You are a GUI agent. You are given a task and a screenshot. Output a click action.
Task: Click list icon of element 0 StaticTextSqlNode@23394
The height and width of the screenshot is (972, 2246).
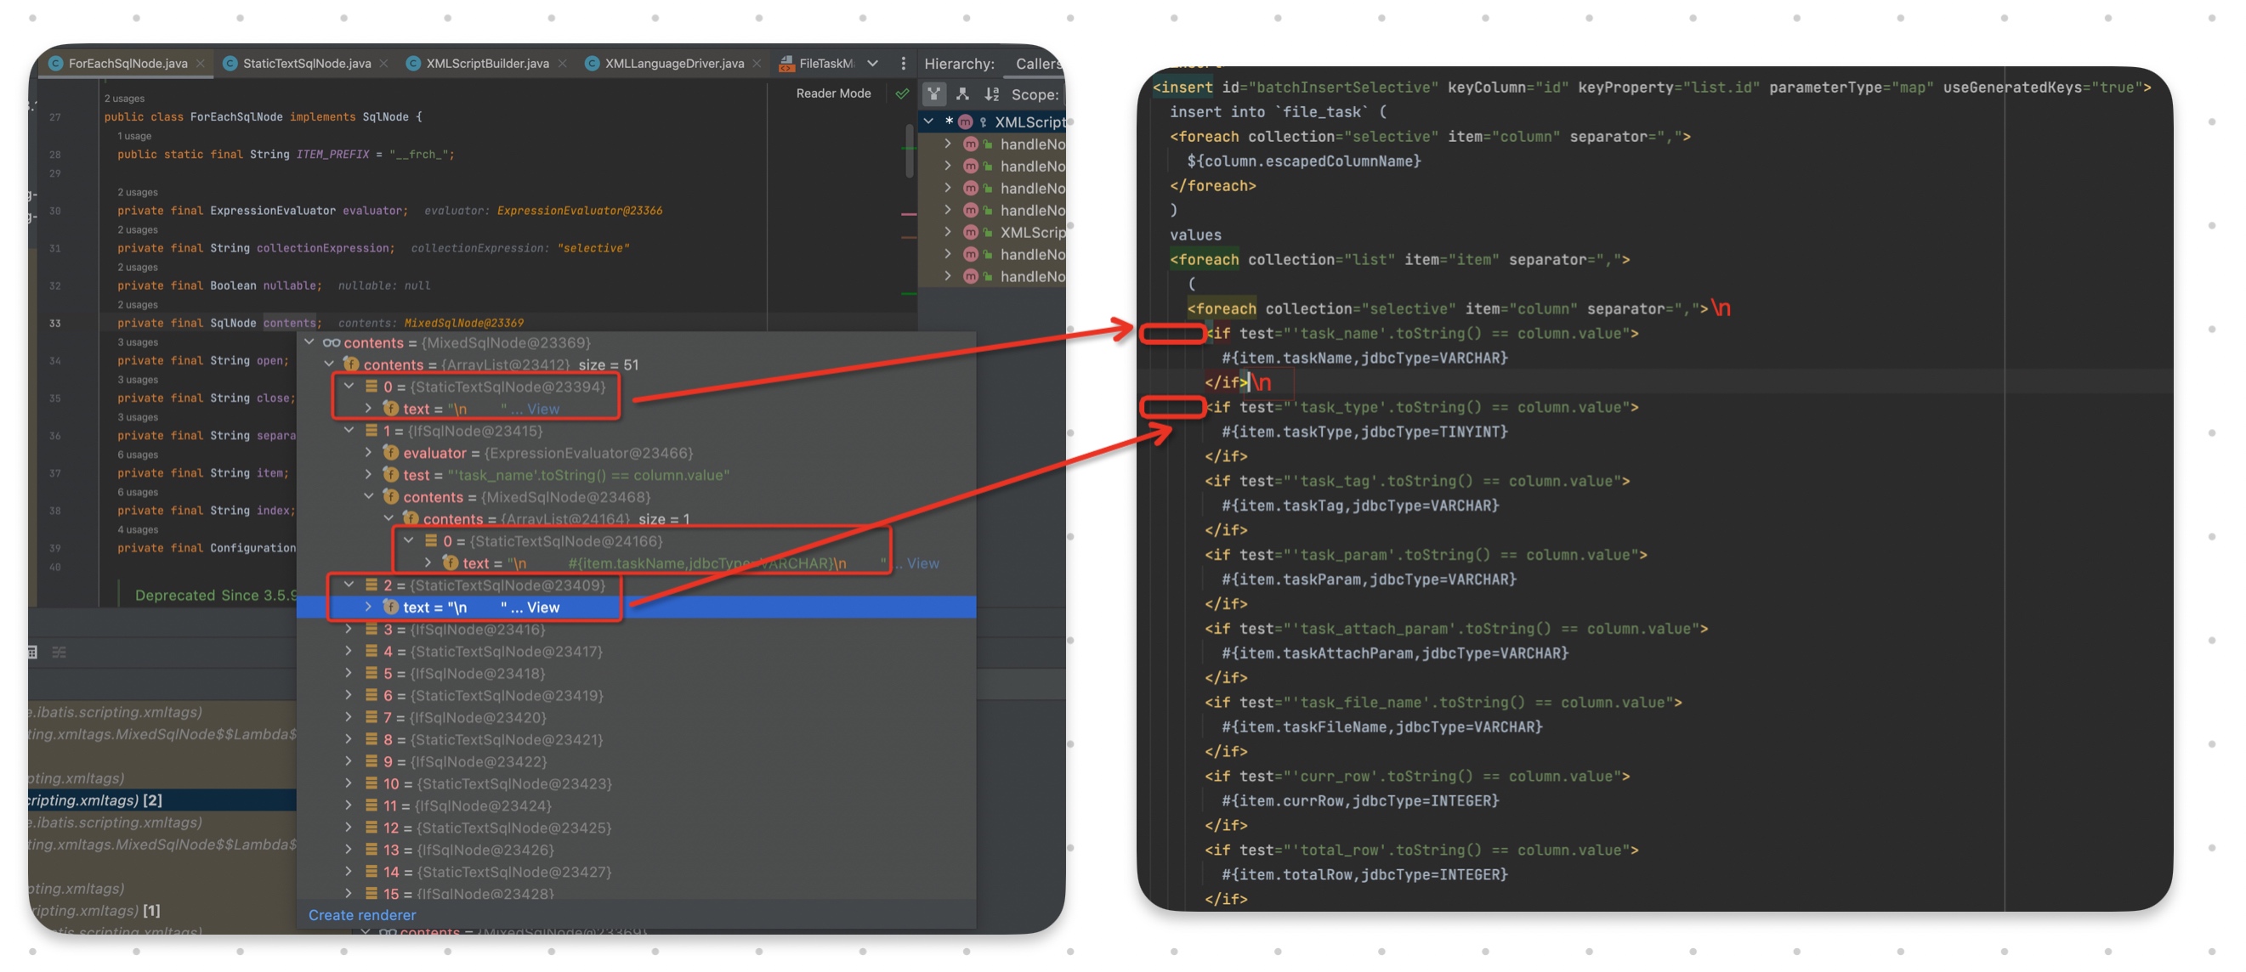pyautogui.click(x=371, y=387)
